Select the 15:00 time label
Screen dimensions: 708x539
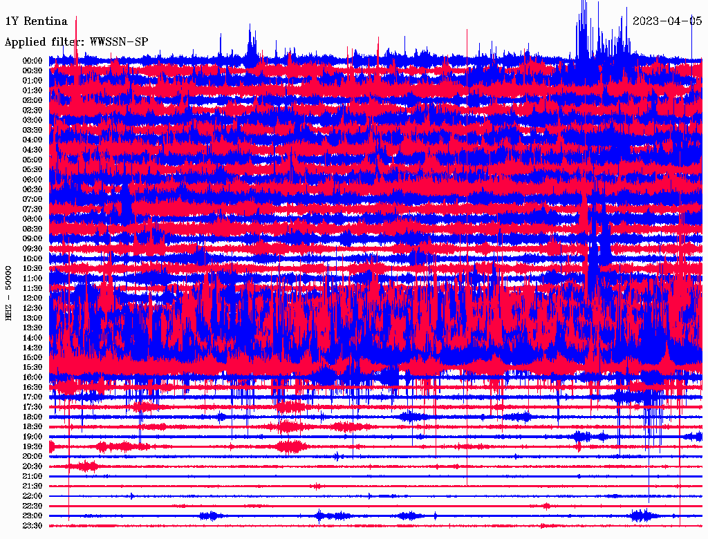coord(32,357)
